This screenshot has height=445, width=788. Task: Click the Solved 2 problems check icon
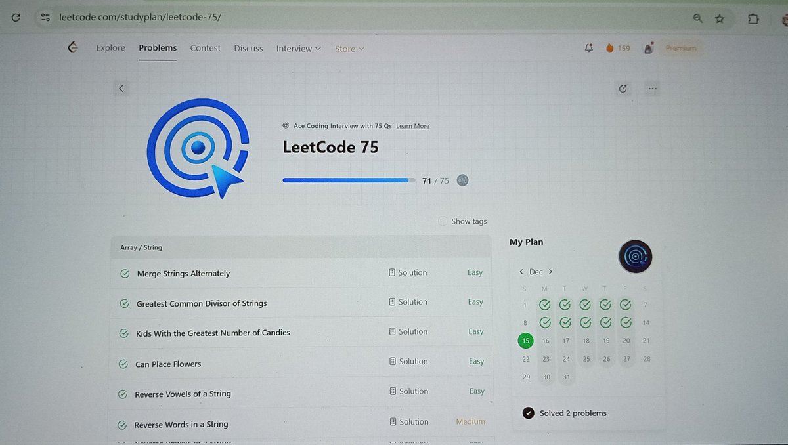tap(528, 413)
